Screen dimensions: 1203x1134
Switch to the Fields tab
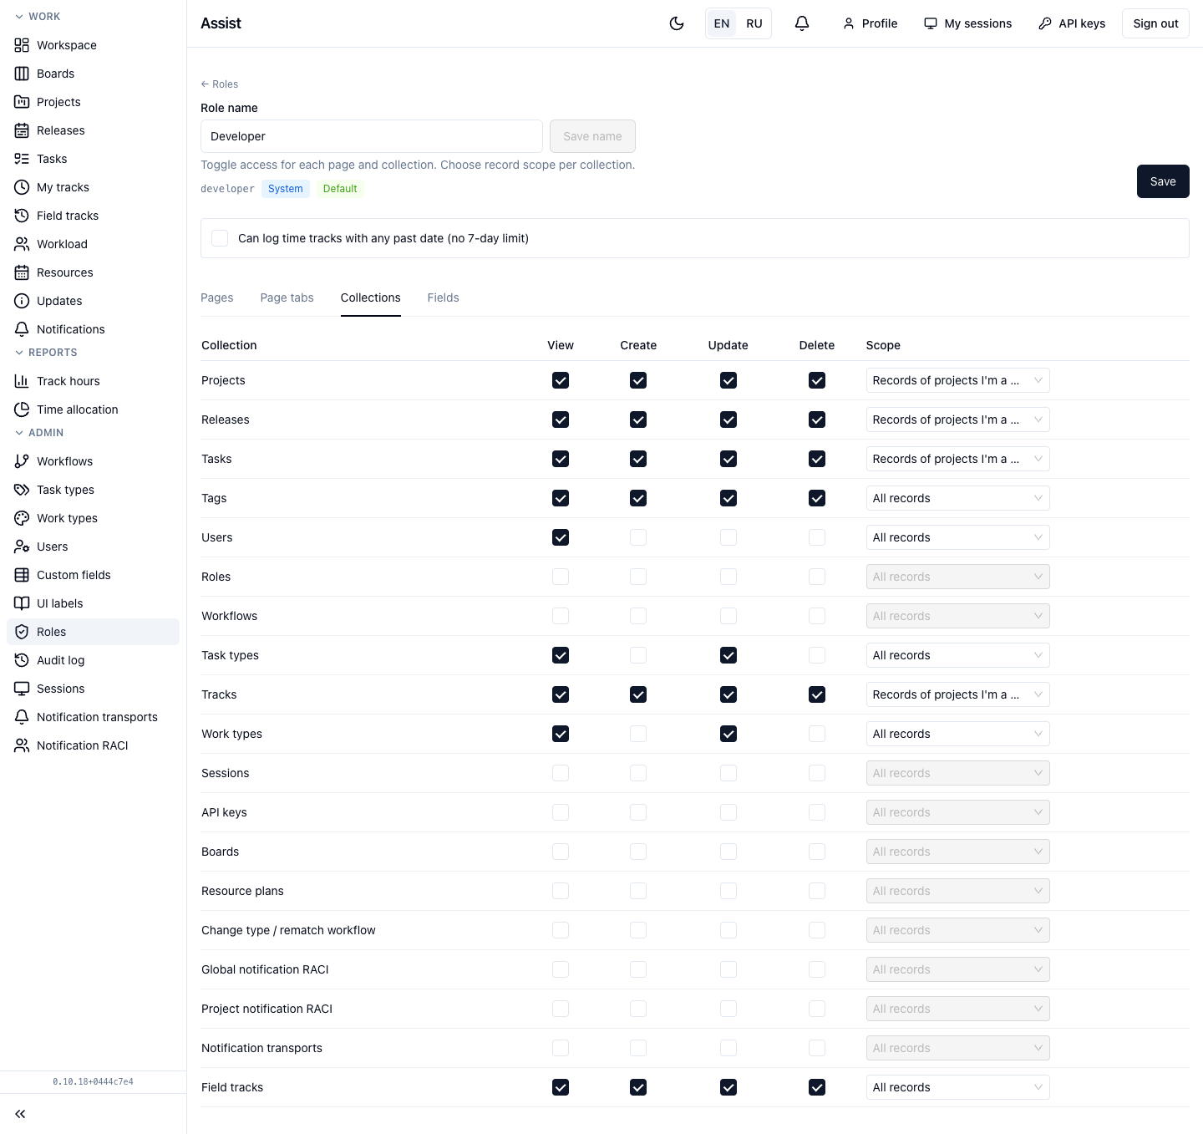(443, 297)
